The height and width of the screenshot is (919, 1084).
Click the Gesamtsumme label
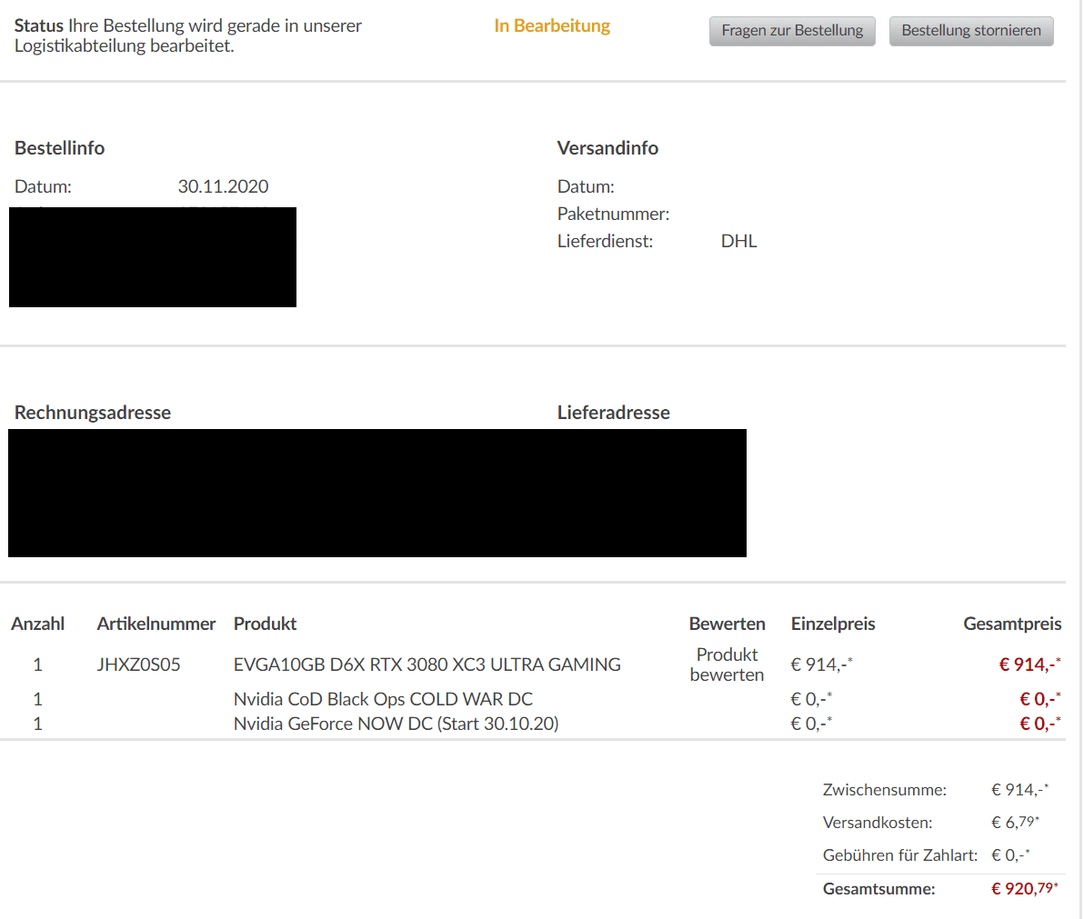pyautogui.click(x=878, y=889)
